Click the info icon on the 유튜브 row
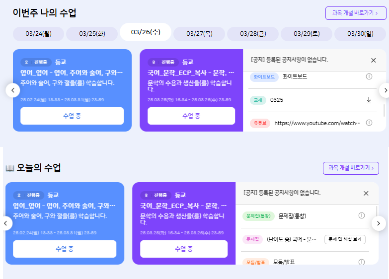The image size is (389, 279). [x=369, y=123]
